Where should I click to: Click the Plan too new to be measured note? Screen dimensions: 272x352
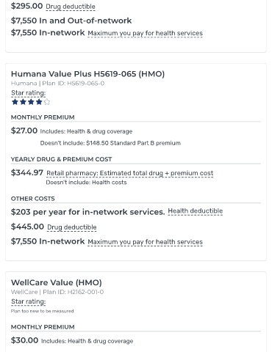(42, 311)
